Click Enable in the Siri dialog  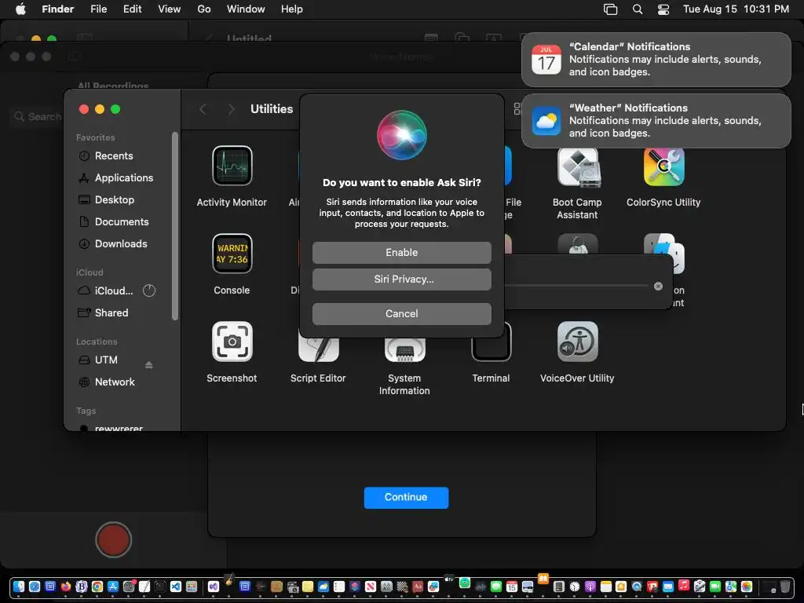click(401, 252)
